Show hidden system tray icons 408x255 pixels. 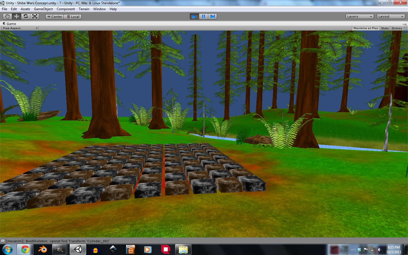pos(352,250)
